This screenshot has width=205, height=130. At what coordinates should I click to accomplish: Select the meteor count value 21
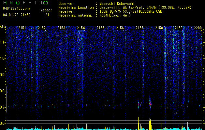click(47, 15)
